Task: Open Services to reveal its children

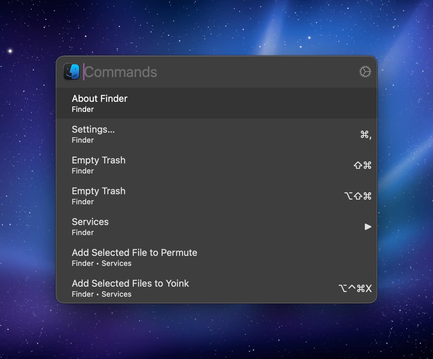Action: coord(368,227)
